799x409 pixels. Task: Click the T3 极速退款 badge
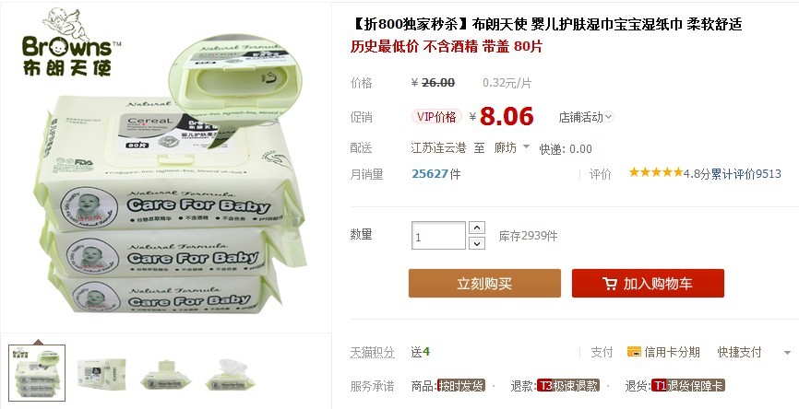coord(568,386)
